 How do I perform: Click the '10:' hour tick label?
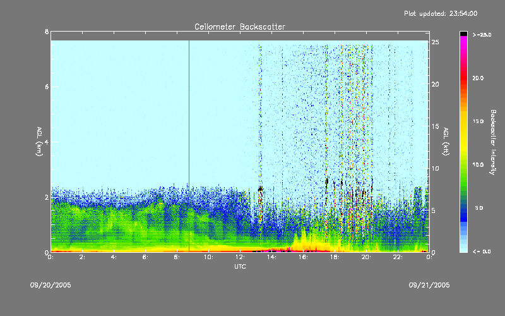coord(208,257)
